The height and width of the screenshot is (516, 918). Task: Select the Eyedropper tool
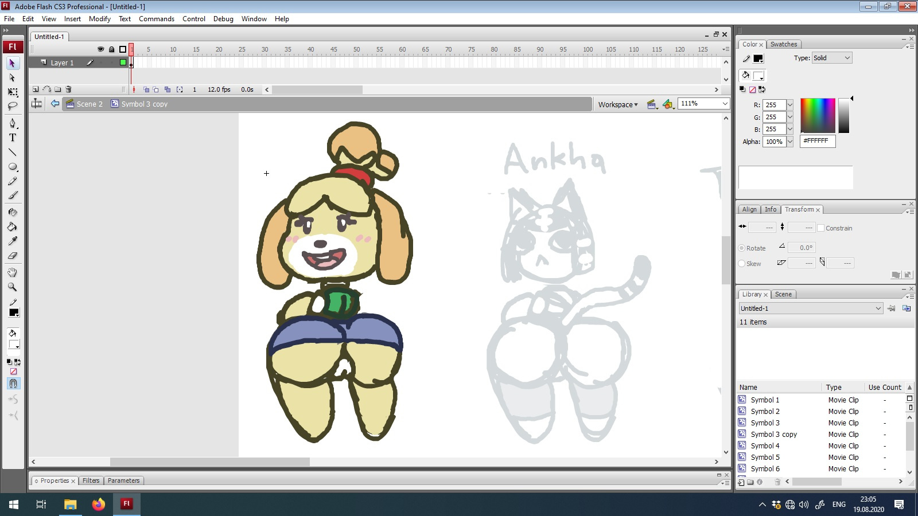[12, 241]
